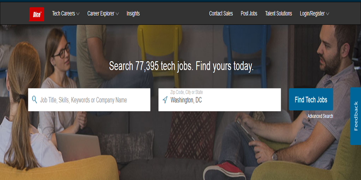Image resolution: width=361 pixels, height=180 pixels.
Task: Open the Contact Sales link
Action: pos(221,13)
